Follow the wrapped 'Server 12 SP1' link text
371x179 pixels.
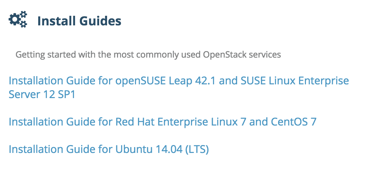tap(42, 95)
